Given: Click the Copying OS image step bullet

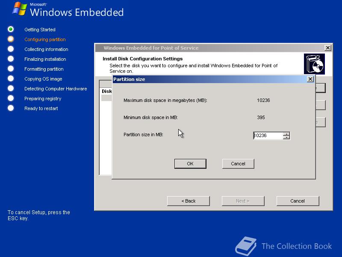Looking at the screenshot, I should pyautogui.click(x=11, y=78).
